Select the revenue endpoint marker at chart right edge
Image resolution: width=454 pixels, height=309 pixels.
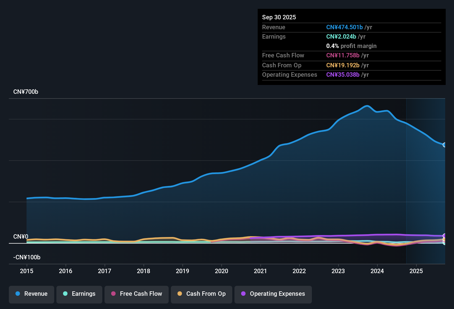click(445, 145)
